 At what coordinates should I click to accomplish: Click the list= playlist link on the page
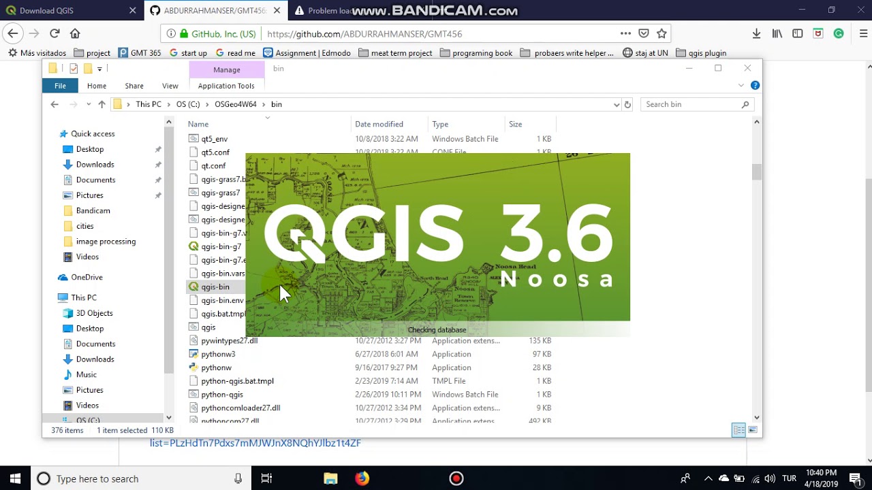click(x=255, y=443)
